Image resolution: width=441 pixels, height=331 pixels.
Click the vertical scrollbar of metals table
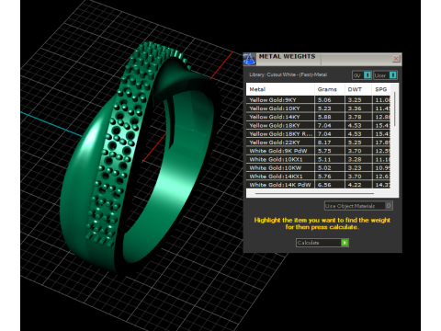395,108
